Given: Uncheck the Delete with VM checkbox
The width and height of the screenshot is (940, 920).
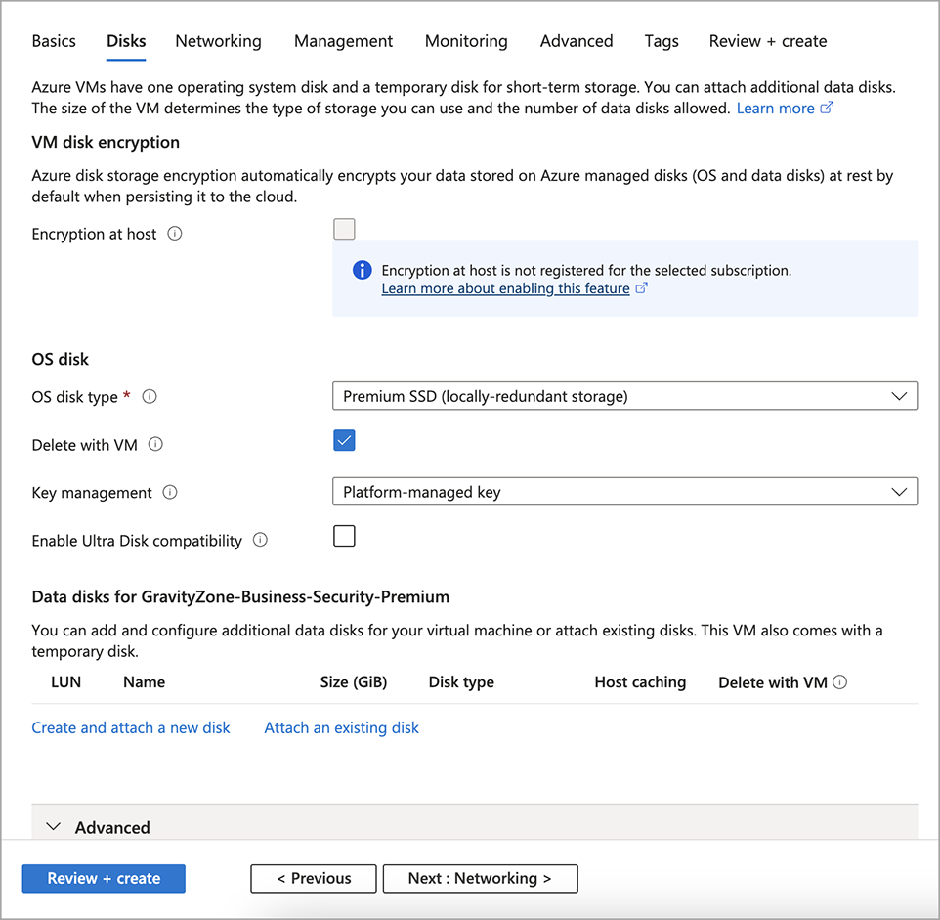Looking at the screenshot, I should click(x=344, y=440).
